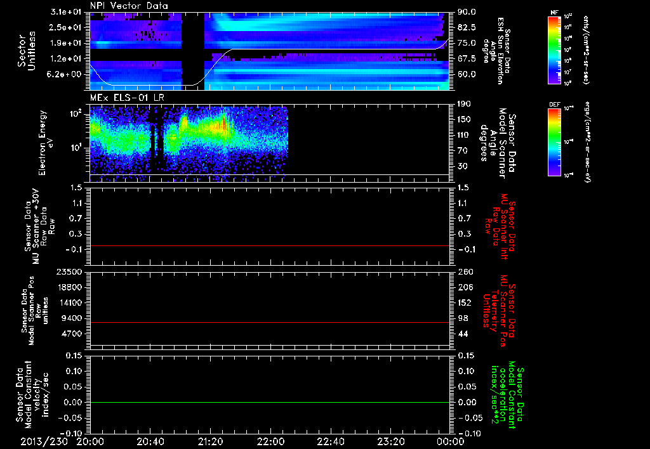The width and height of the screenshot is (650, 449).
Task: Click the '2.5e+01' sector tick value
Action: click(x=66, y=27)
